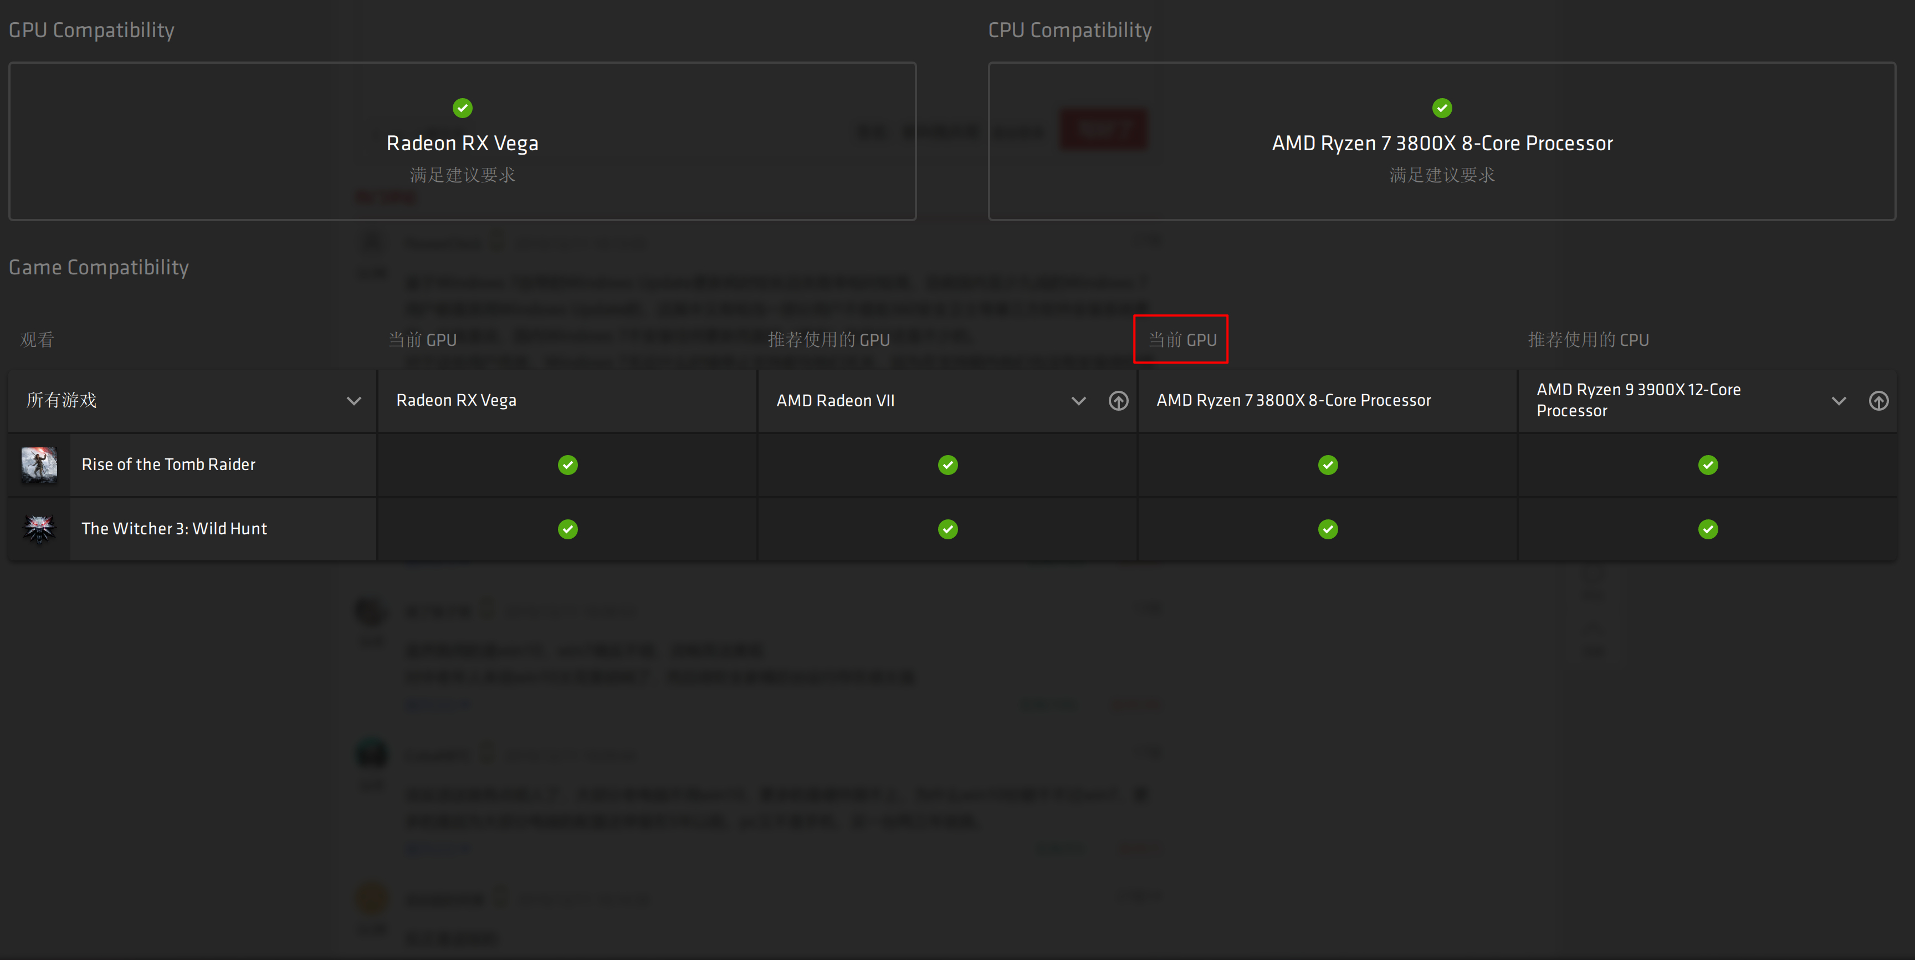Viewport: 1915px width, 960px height.
Task: Click the Radeon RX Vega compatibility card
Action: tap(462, 141)
